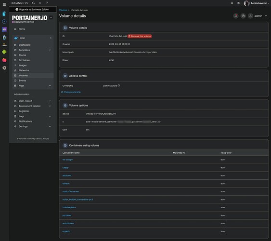271x241 pixels.
Task: Open the help question mark icon
Action: pyautogui.click(x=243, y=16)
